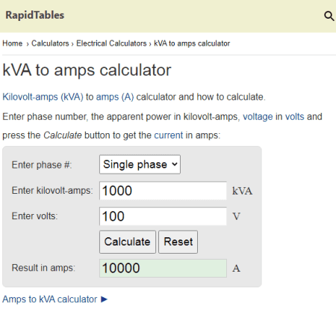
Task: Click the Reset button
Action: pyautogui.click(x=178, y=242)
